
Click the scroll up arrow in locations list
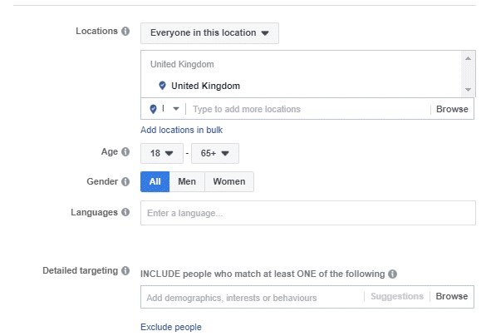468,58
